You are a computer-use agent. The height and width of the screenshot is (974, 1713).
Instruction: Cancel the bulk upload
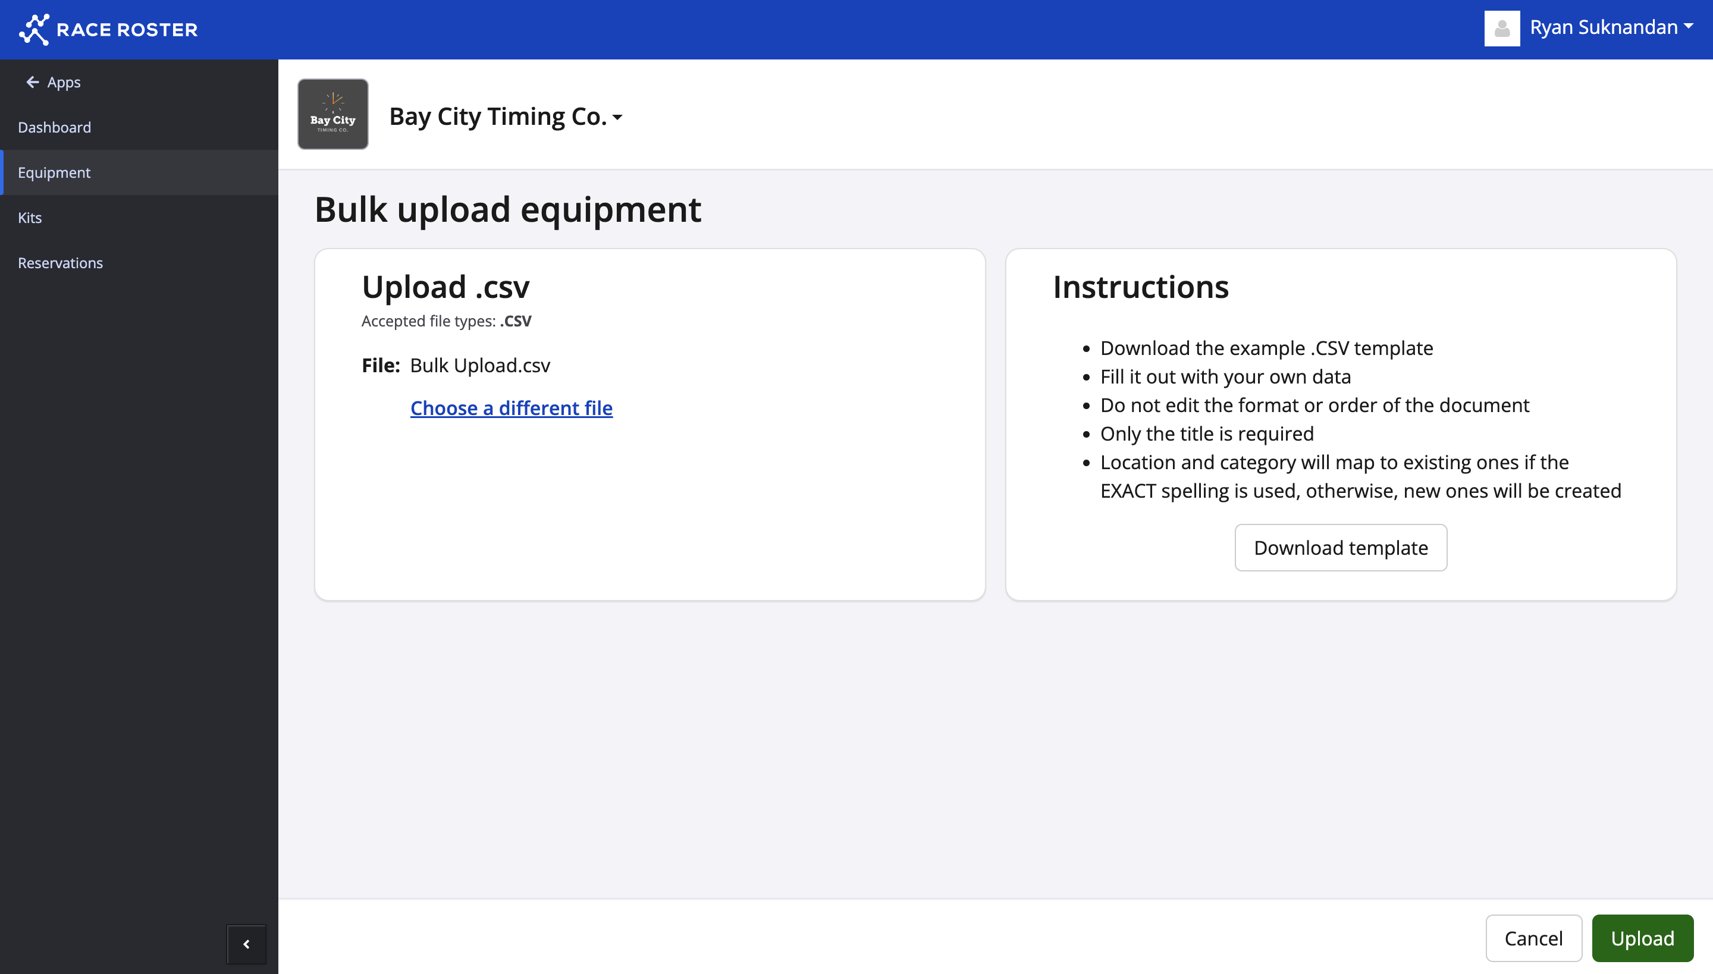1533,938
